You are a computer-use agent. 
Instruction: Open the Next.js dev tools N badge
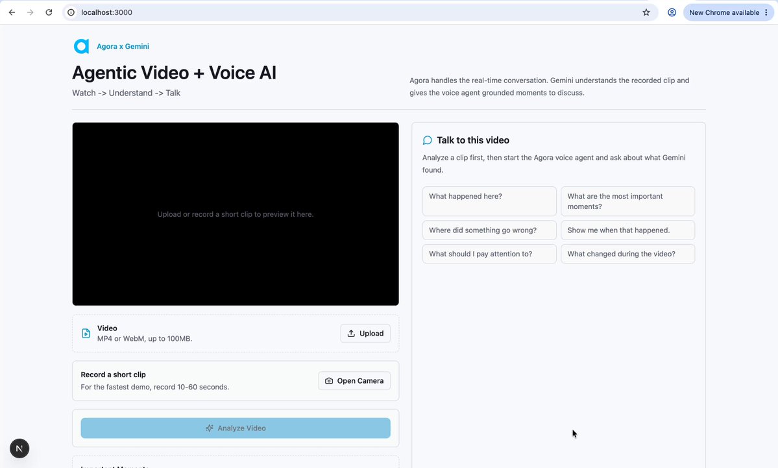tap(19, 449)
